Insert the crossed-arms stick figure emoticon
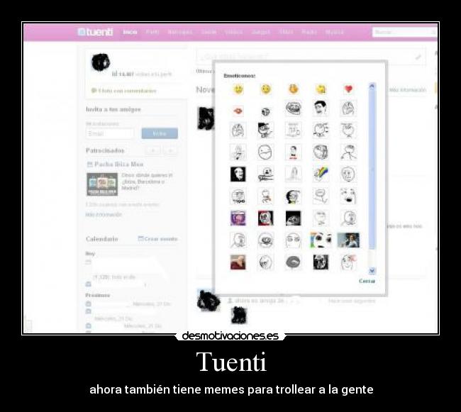The height and width of the screenshot is (412, 461). pyautogui.click(x=348, y=152)
